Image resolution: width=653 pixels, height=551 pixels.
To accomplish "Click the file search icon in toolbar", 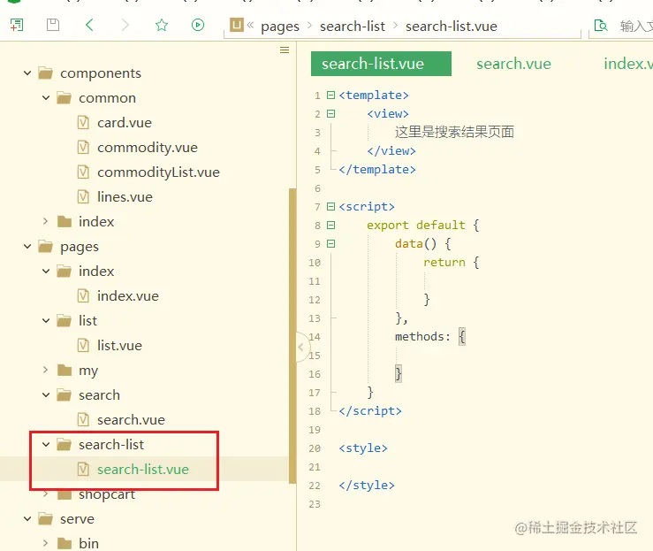I will 601,26.
